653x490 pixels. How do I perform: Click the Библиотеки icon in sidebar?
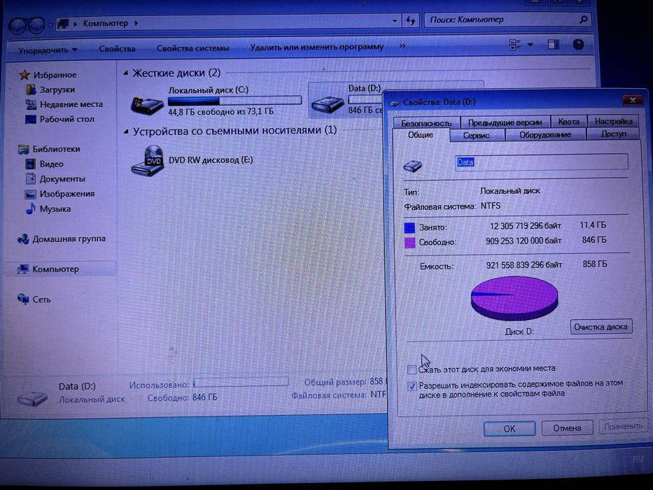[24, 149]
